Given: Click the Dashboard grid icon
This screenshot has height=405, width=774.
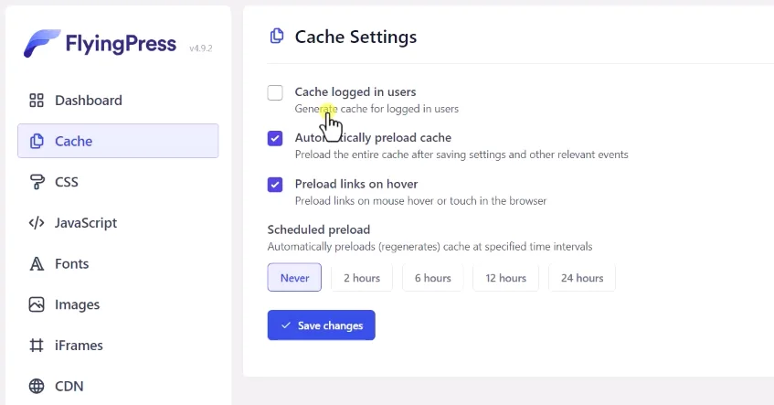Looking at the screenshot, I should click(x=37, y=101).
